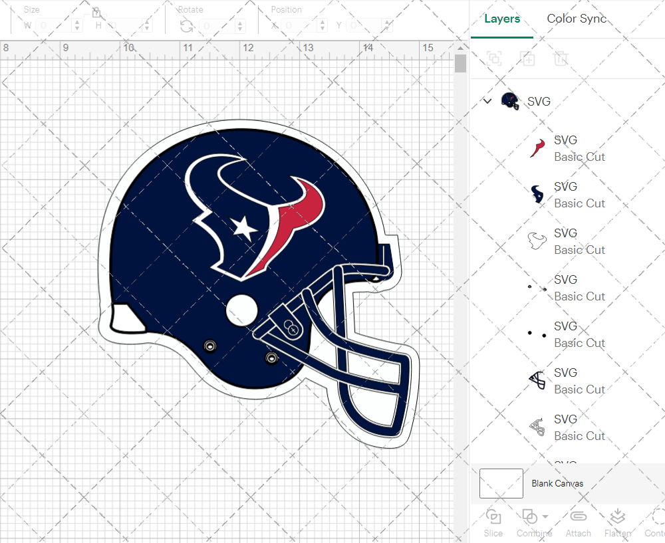Click the Duplicate layer icon
Viewport: 665px width, 543px height.
click(528, 58)
